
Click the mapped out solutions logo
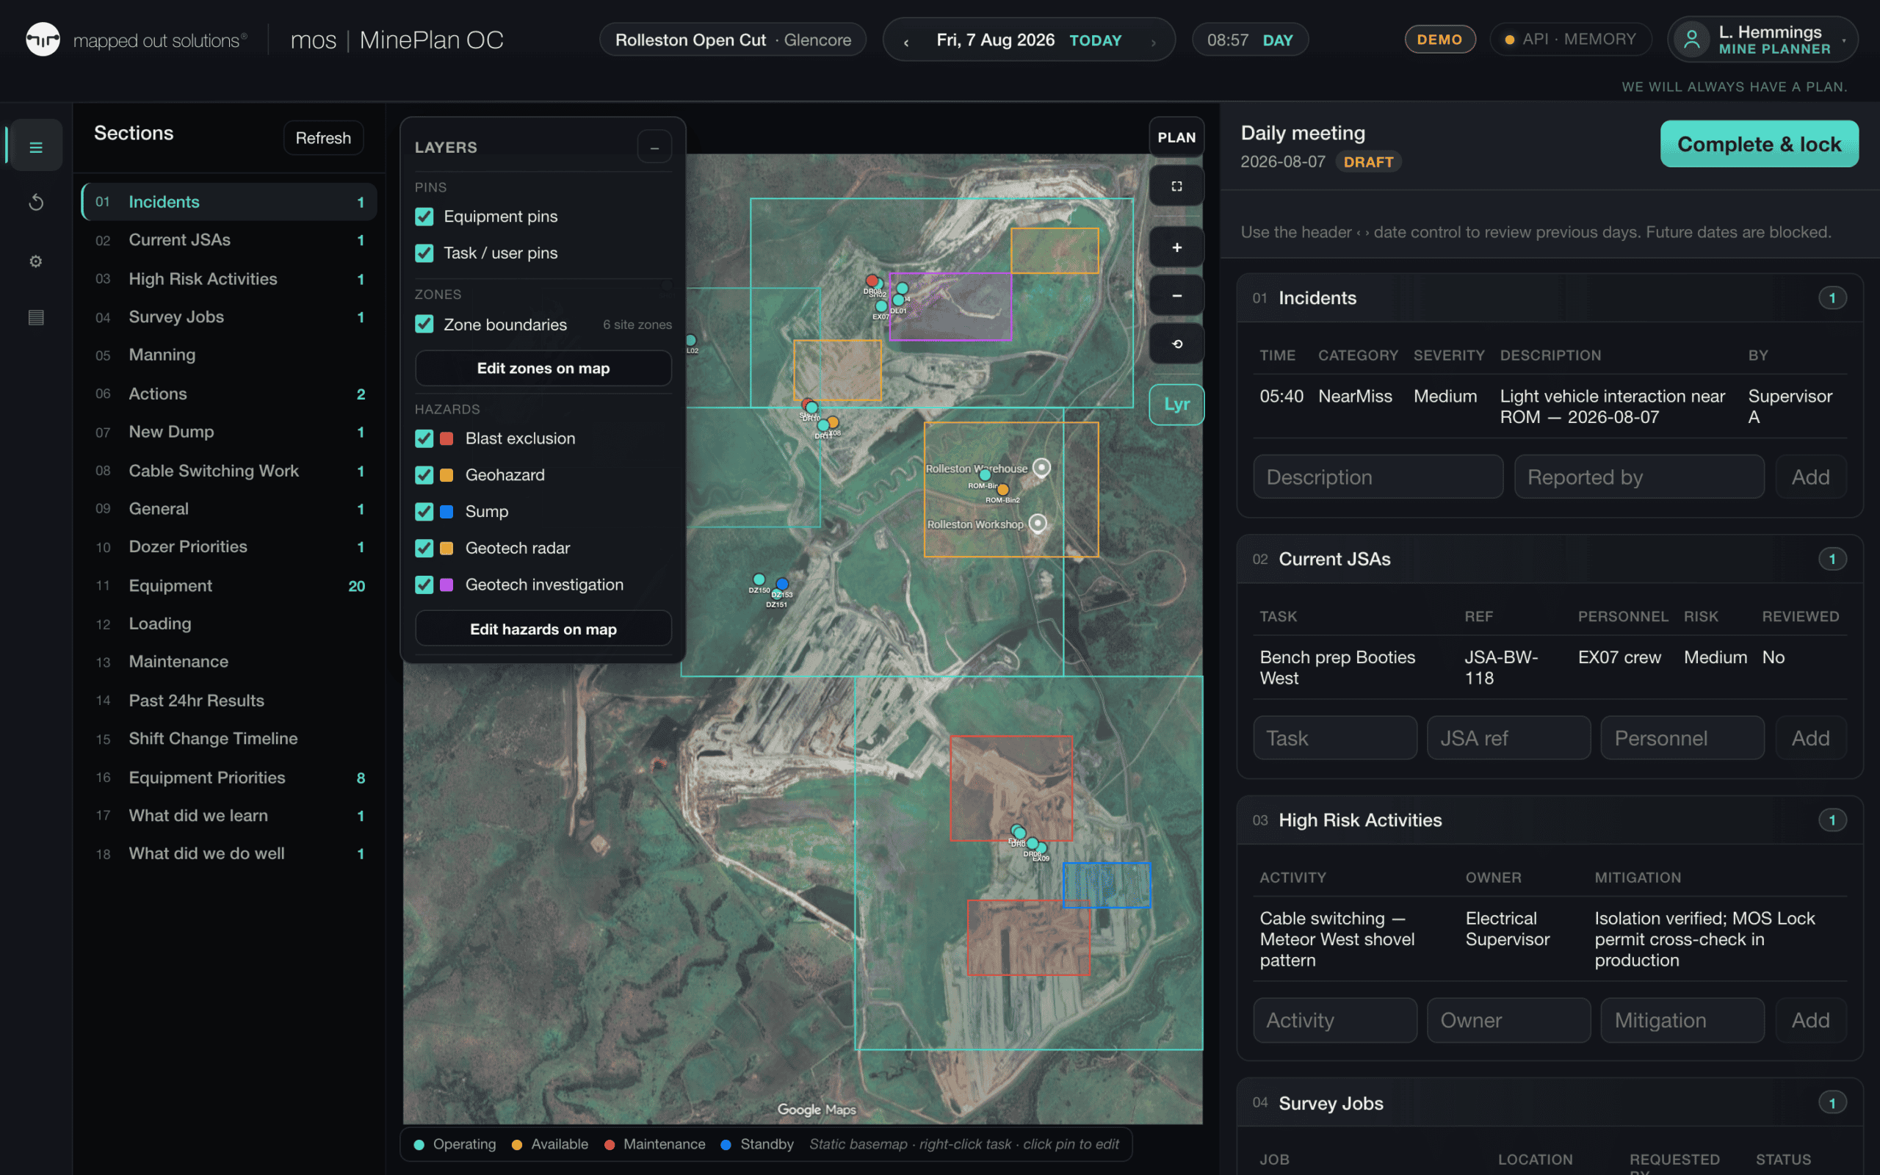tap(137, 40)
